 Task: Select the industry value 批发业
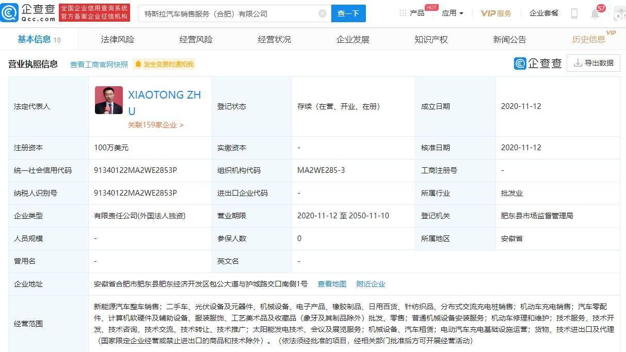(x=511, y=193)
